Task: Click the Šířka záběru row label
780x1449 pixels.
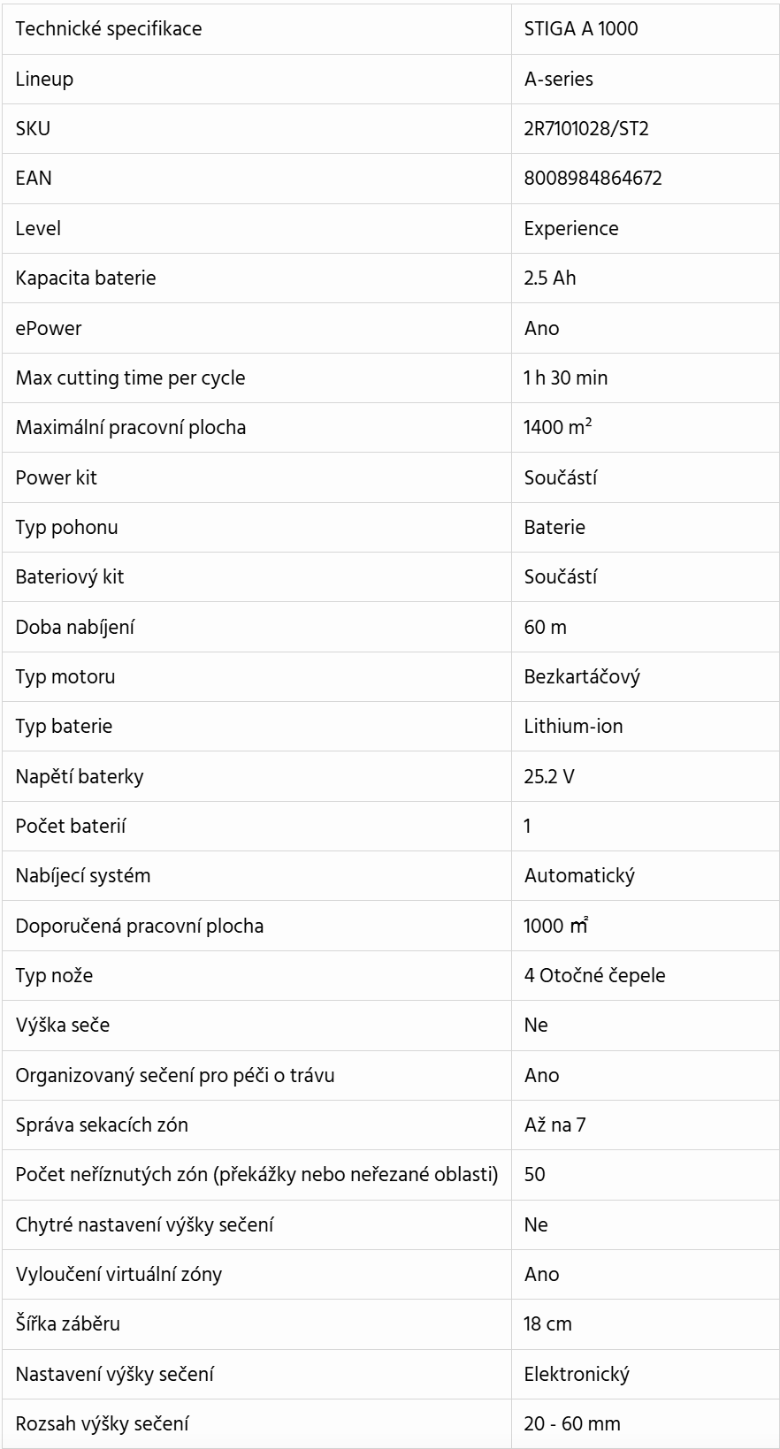Action: pos(68,1324)
